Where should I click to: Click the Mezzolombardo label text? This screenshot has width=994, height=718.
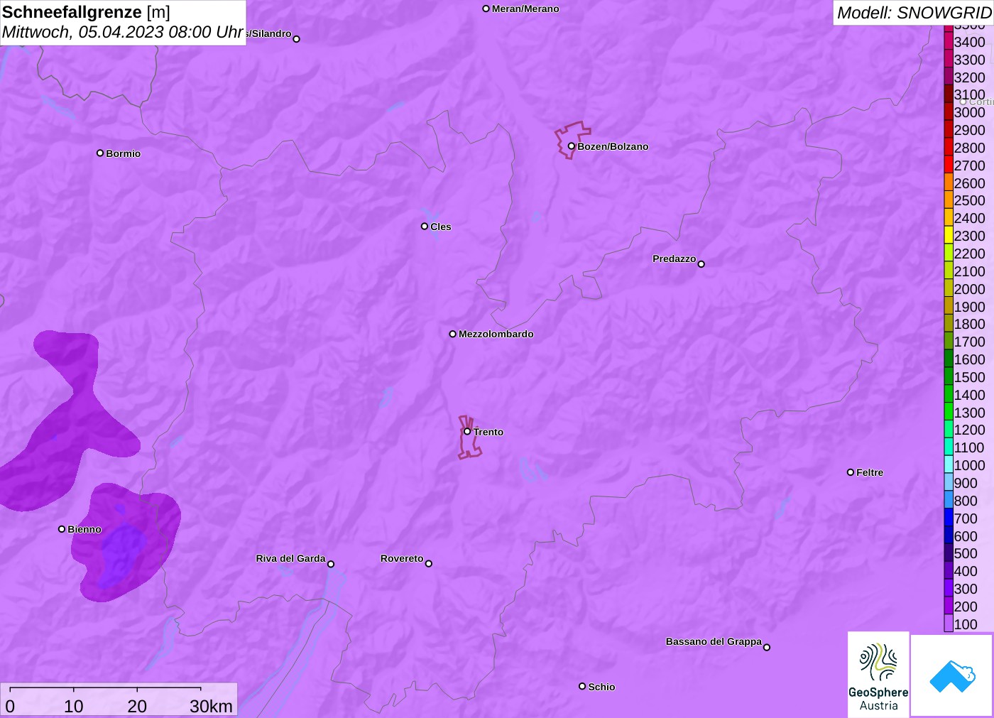click(x=496, y=334)
